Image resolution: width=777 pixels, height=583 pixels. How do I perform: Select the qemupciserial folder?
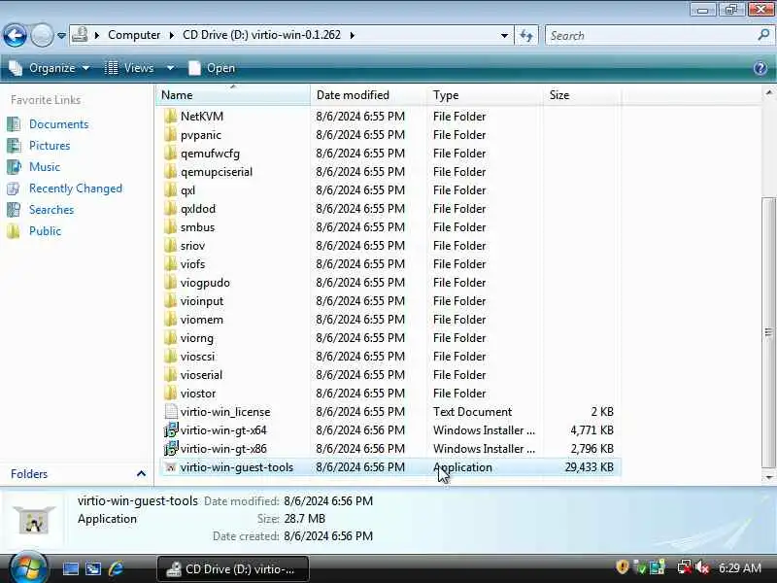coord(217,172)
